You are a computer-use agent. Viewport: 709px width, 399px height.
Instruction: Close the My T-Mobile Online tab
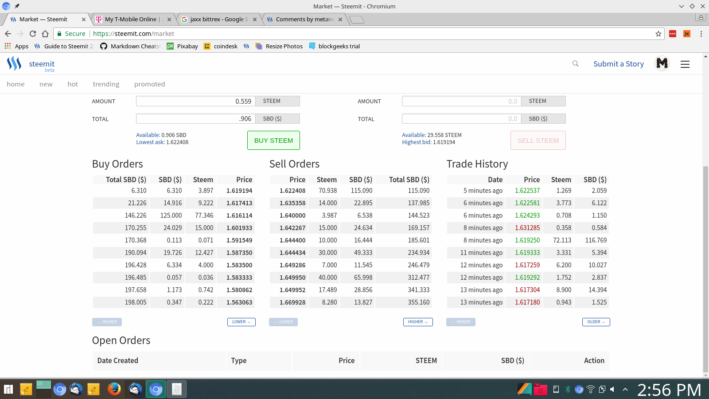click(169, 20)
